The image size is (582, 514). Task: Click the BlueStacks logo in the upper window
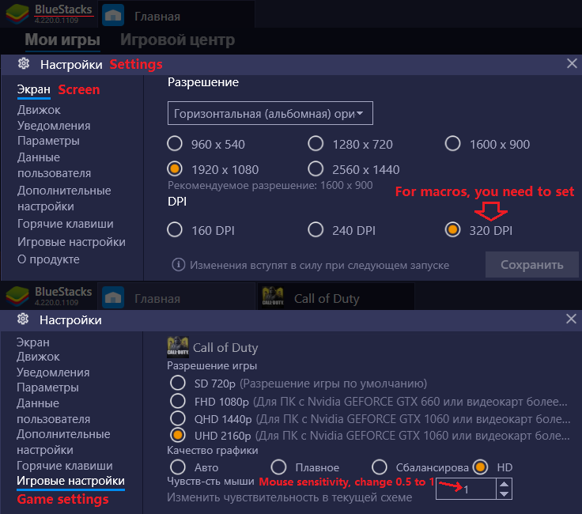click(17, 14)
